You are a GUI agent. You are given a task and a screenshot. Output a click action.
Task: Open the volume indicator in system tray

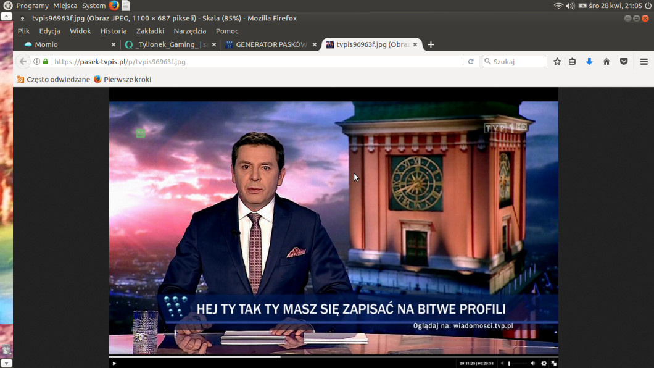569,6
